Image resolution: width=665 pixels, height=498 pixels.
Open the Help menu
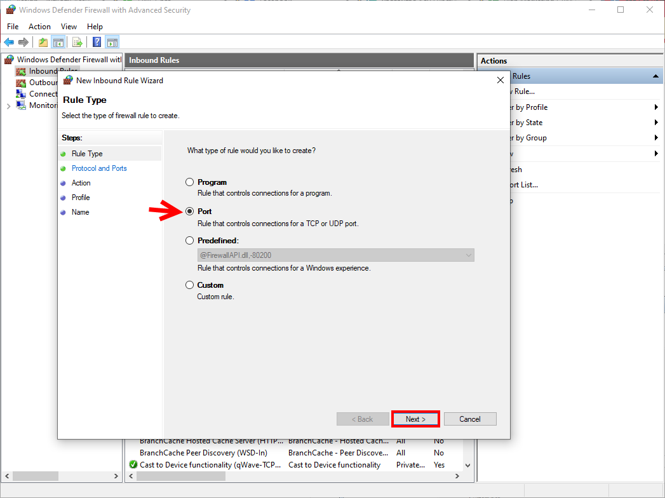click(95, 26)
